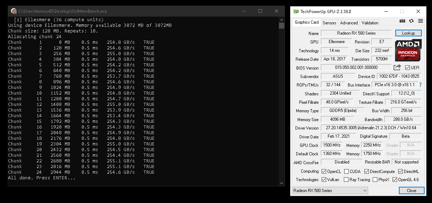Click the Release Date field Apr 18, 2017
Screen dimensions: 432x203
[x=334, y=59]
